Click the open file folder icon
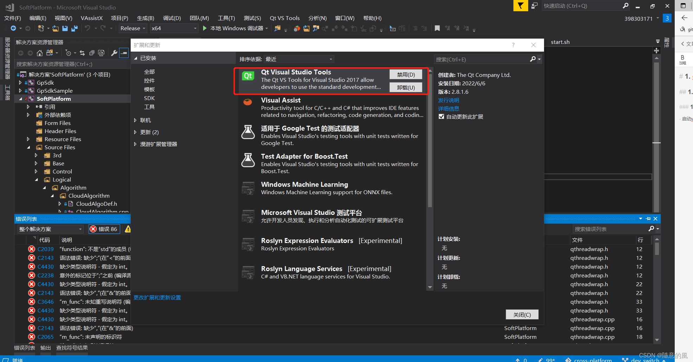Screen dimensions: 693x362 tap(56, 28)
